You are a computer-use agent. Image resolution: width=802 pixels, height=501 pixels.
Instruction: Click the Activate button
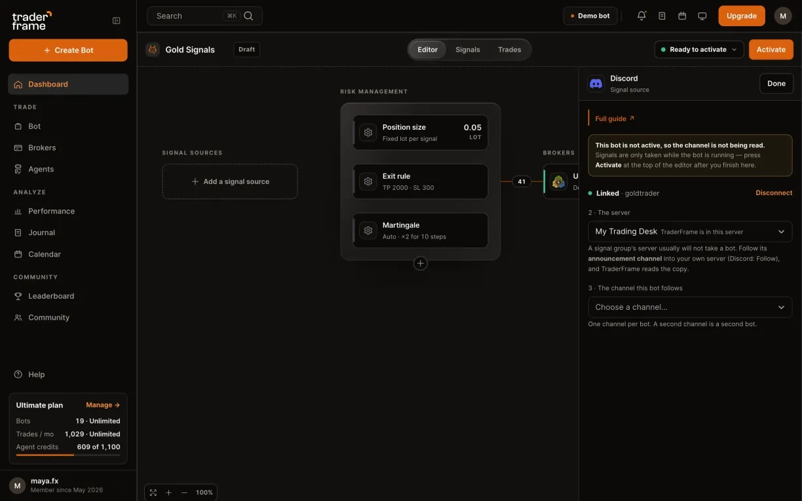(771, 50)
